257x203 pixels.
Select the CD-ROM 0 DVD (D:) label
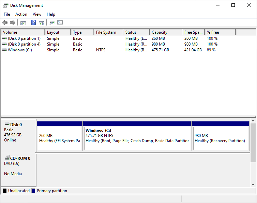pyautogui.click(x=18, y=169)
